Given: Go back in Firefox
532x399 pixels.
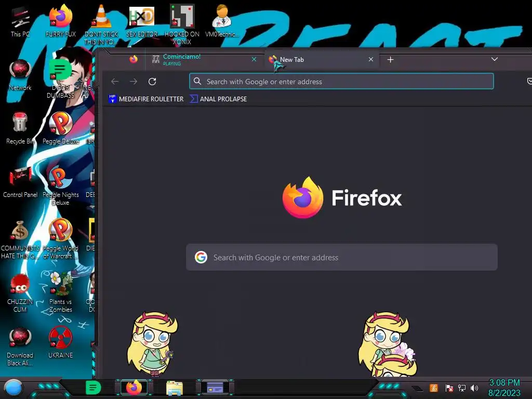Looking at the screenshot, I should click(x=115, y=82).
